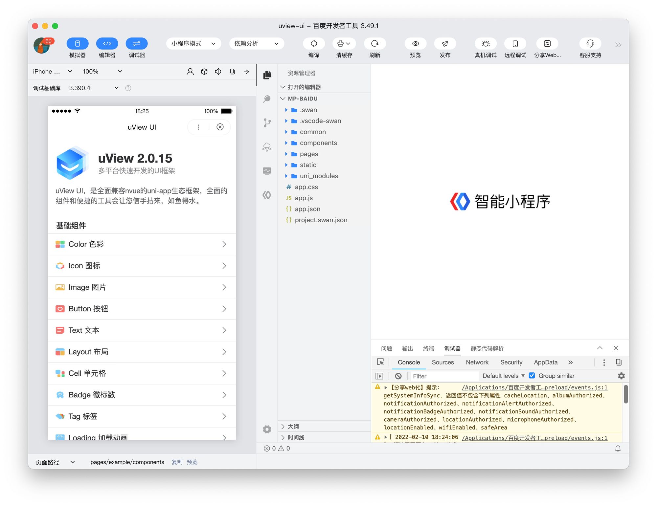This screenshot has width=657, height=506.
Task: Open project.swan.json file
Action: coord(324,220)
